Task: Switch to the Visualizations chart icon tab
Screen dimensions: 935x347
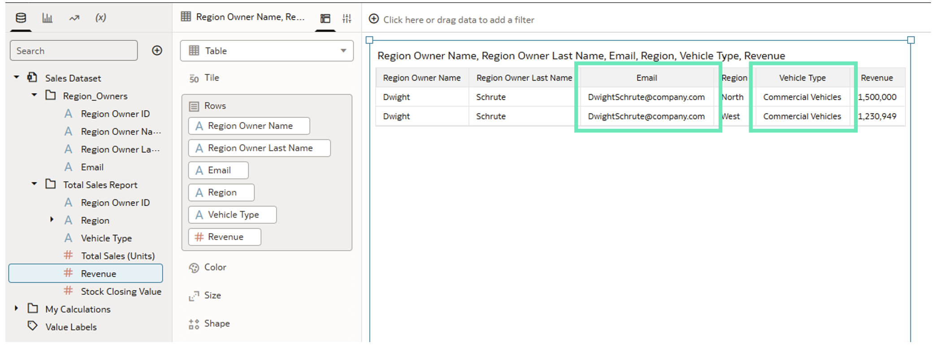Action: coord(47,18)
